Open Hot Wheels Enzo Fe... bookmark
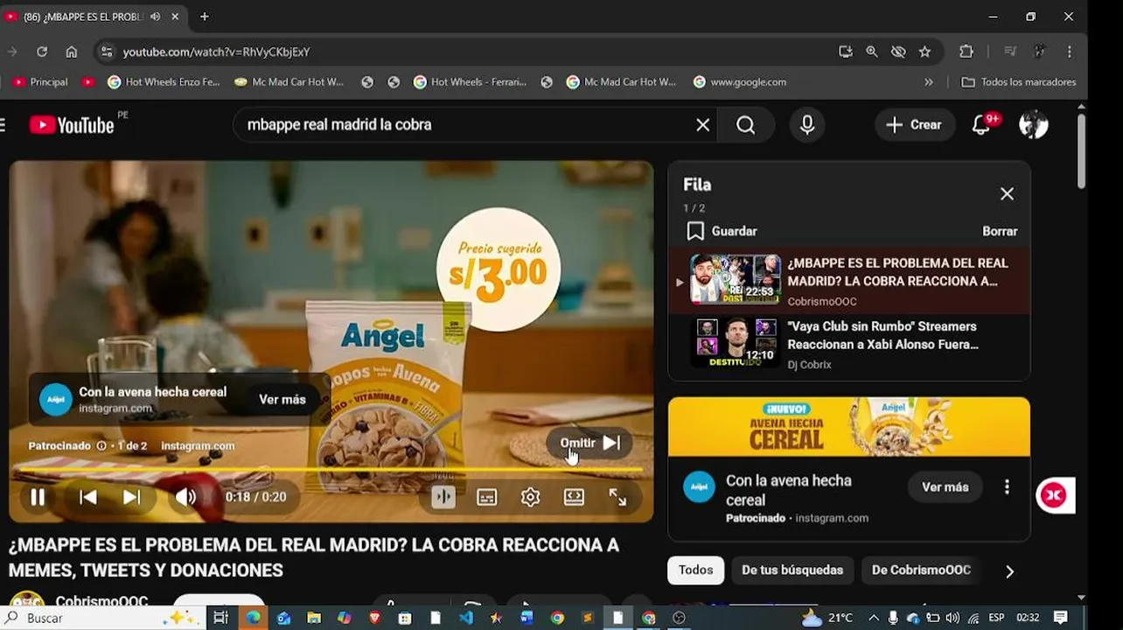The height and width of the screenshot is (630, 1123). click(163, 81)
